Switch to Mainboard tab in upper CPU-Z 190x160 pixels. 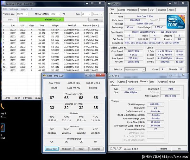pos(132,10)
